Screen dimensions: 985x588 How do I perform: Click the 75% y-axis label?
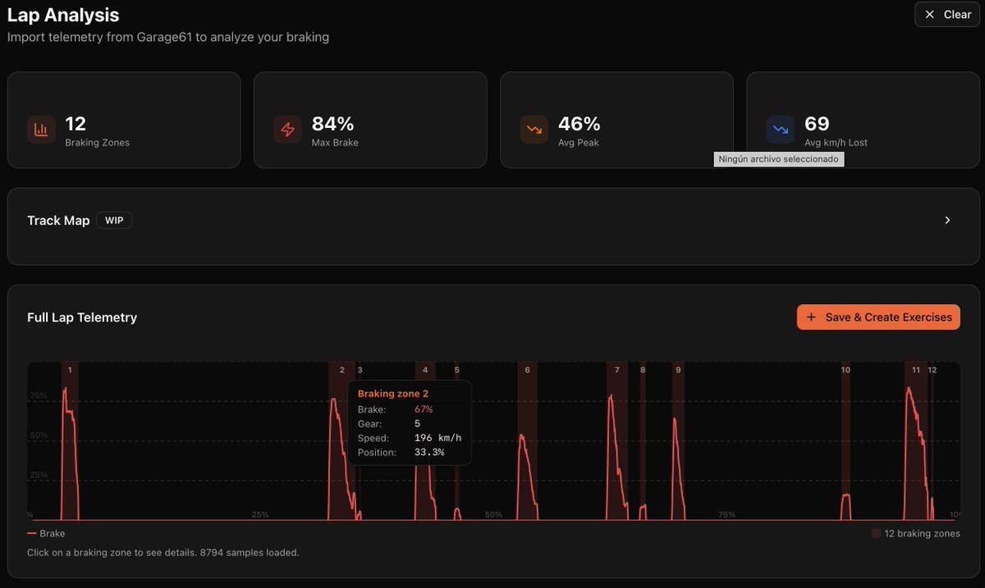point(38,395)
